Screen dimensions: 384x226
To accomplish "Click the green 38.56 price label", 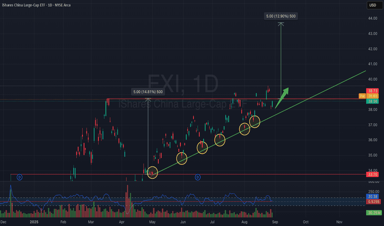I will point(372,101).
